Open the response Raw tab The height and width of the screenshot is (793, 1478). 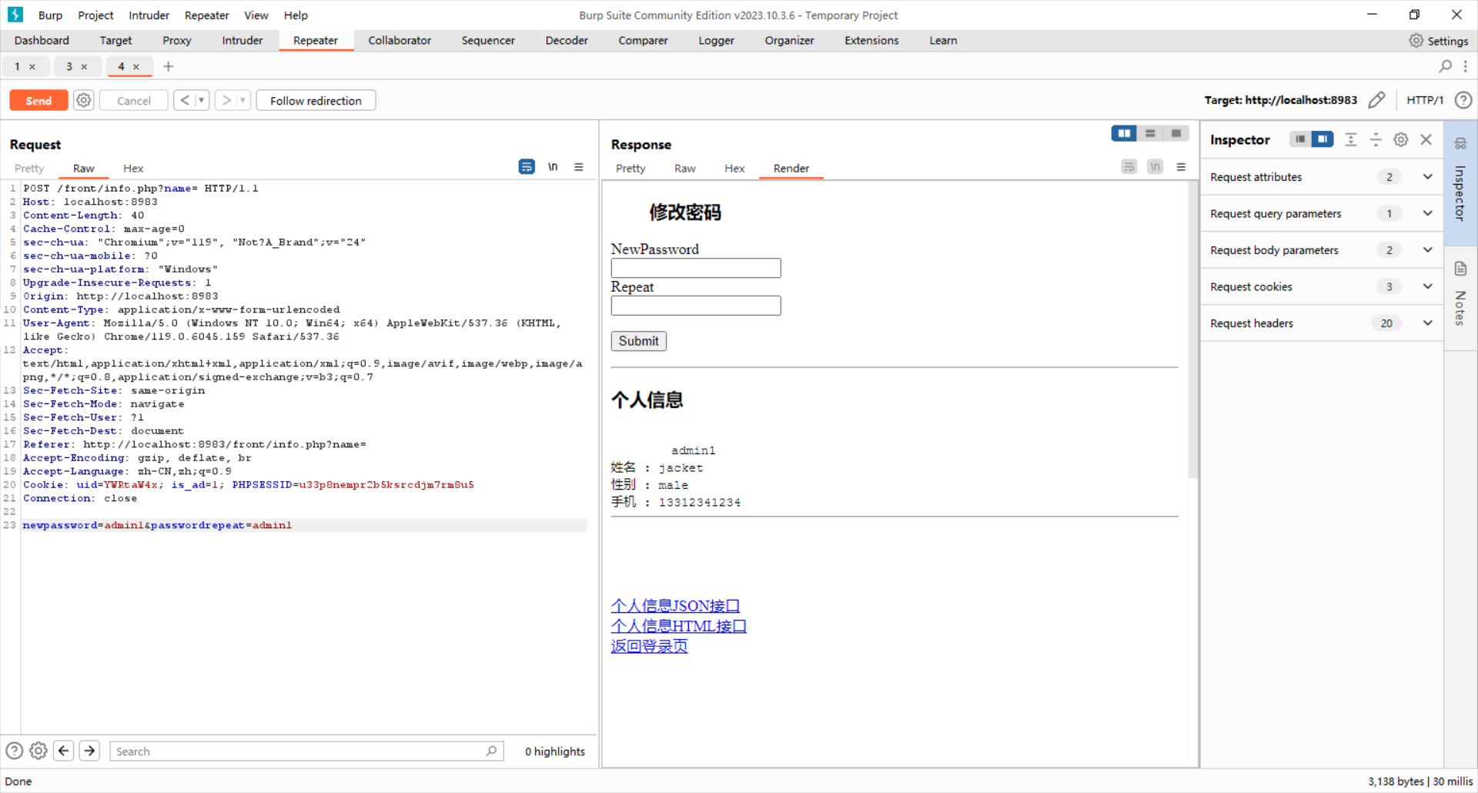[x=684, y=169]
